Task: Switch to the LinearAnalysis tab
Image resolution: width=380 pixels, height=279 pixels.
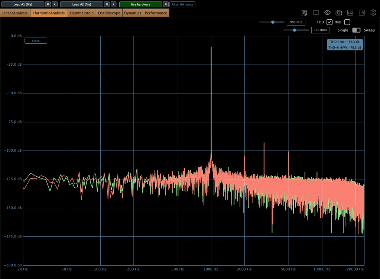Action: pos(15,13)
